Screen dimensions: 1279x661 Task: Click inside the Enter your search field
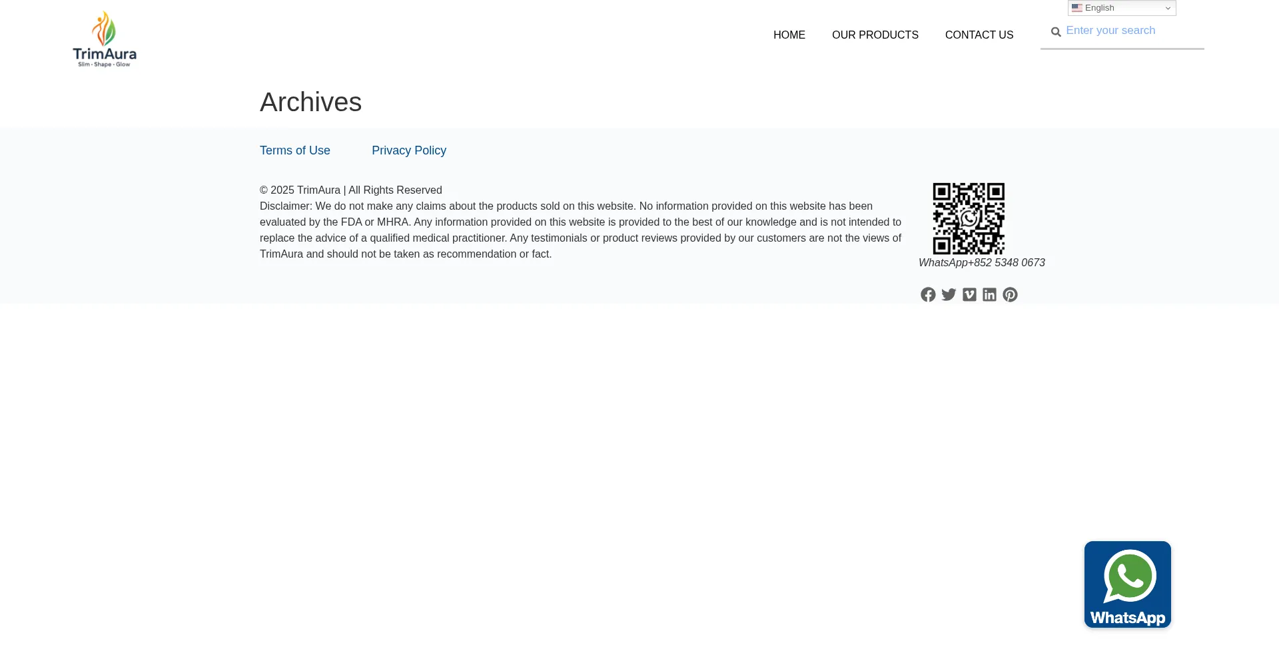coord(1126,31)
